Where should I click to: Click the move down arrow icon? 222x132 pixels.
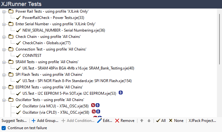click(x=149, y=121)
